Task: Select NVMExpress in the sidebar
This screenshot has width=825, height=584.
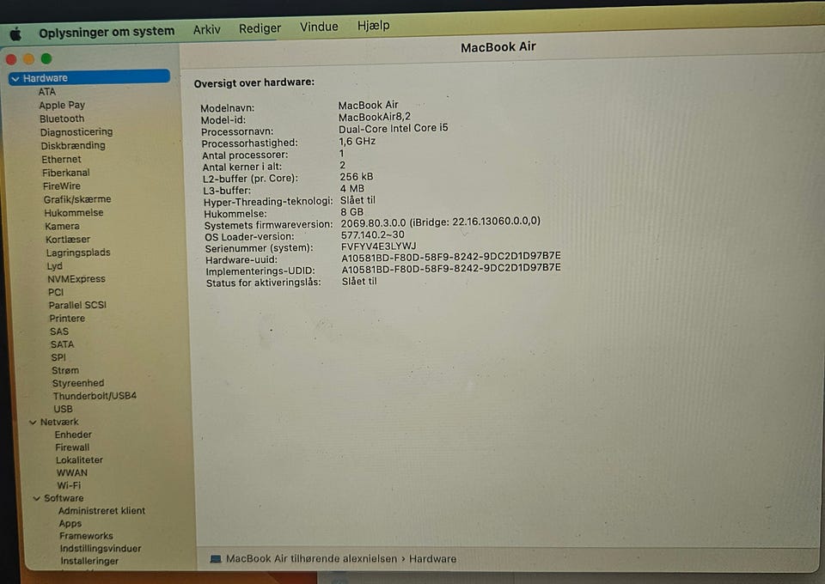Action: pos(76,279)
